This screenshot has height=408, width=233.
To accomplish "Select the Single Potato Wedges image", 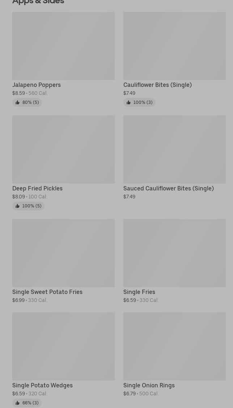I will click(63, 346).
